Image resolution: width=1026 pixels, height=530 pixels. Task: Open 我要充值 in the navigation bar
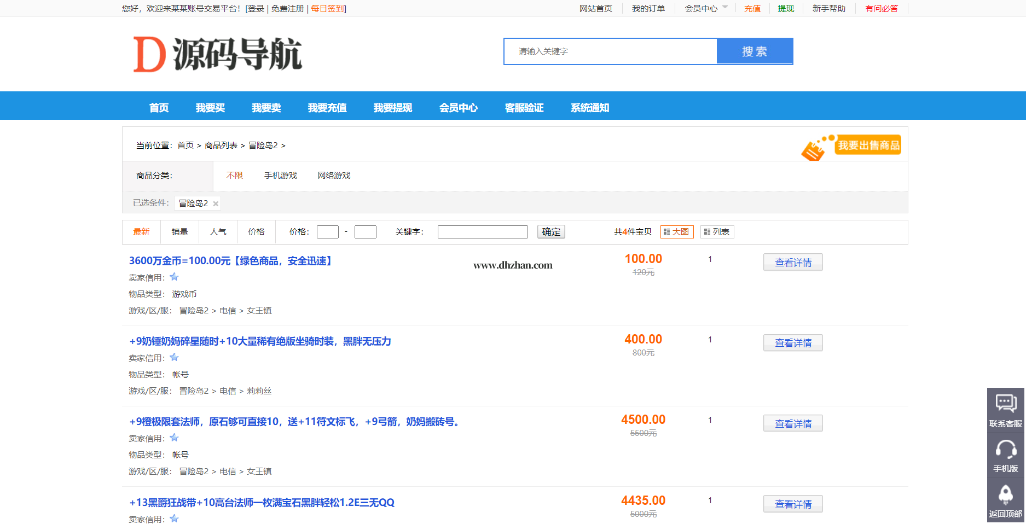327,108
